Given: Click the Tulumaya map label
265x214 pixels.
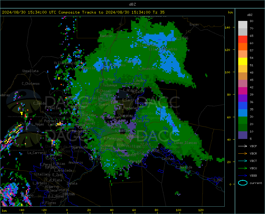Looking at the screenshot, I should coord(110,85).
